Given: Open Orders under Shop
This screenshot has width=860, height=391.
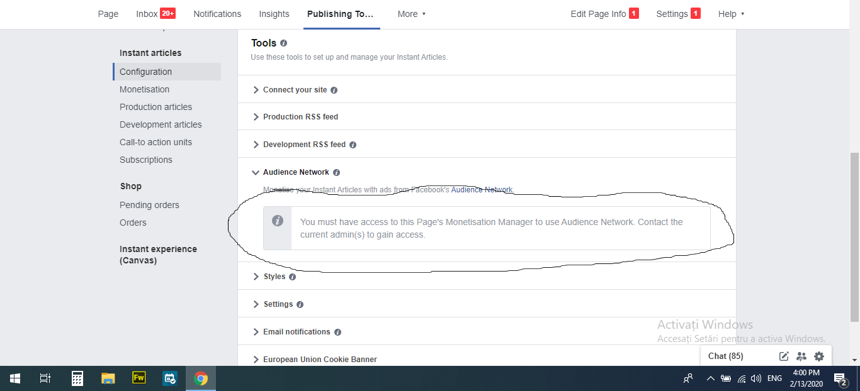Looking at the screenshot, I should (133, 223).
